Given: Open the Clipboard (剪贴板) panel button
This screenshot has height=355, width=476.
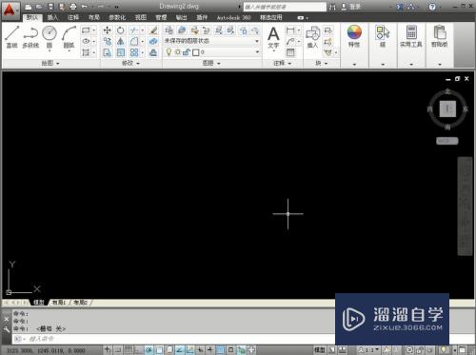Looking at the screenshot, I should coord(440,36).
